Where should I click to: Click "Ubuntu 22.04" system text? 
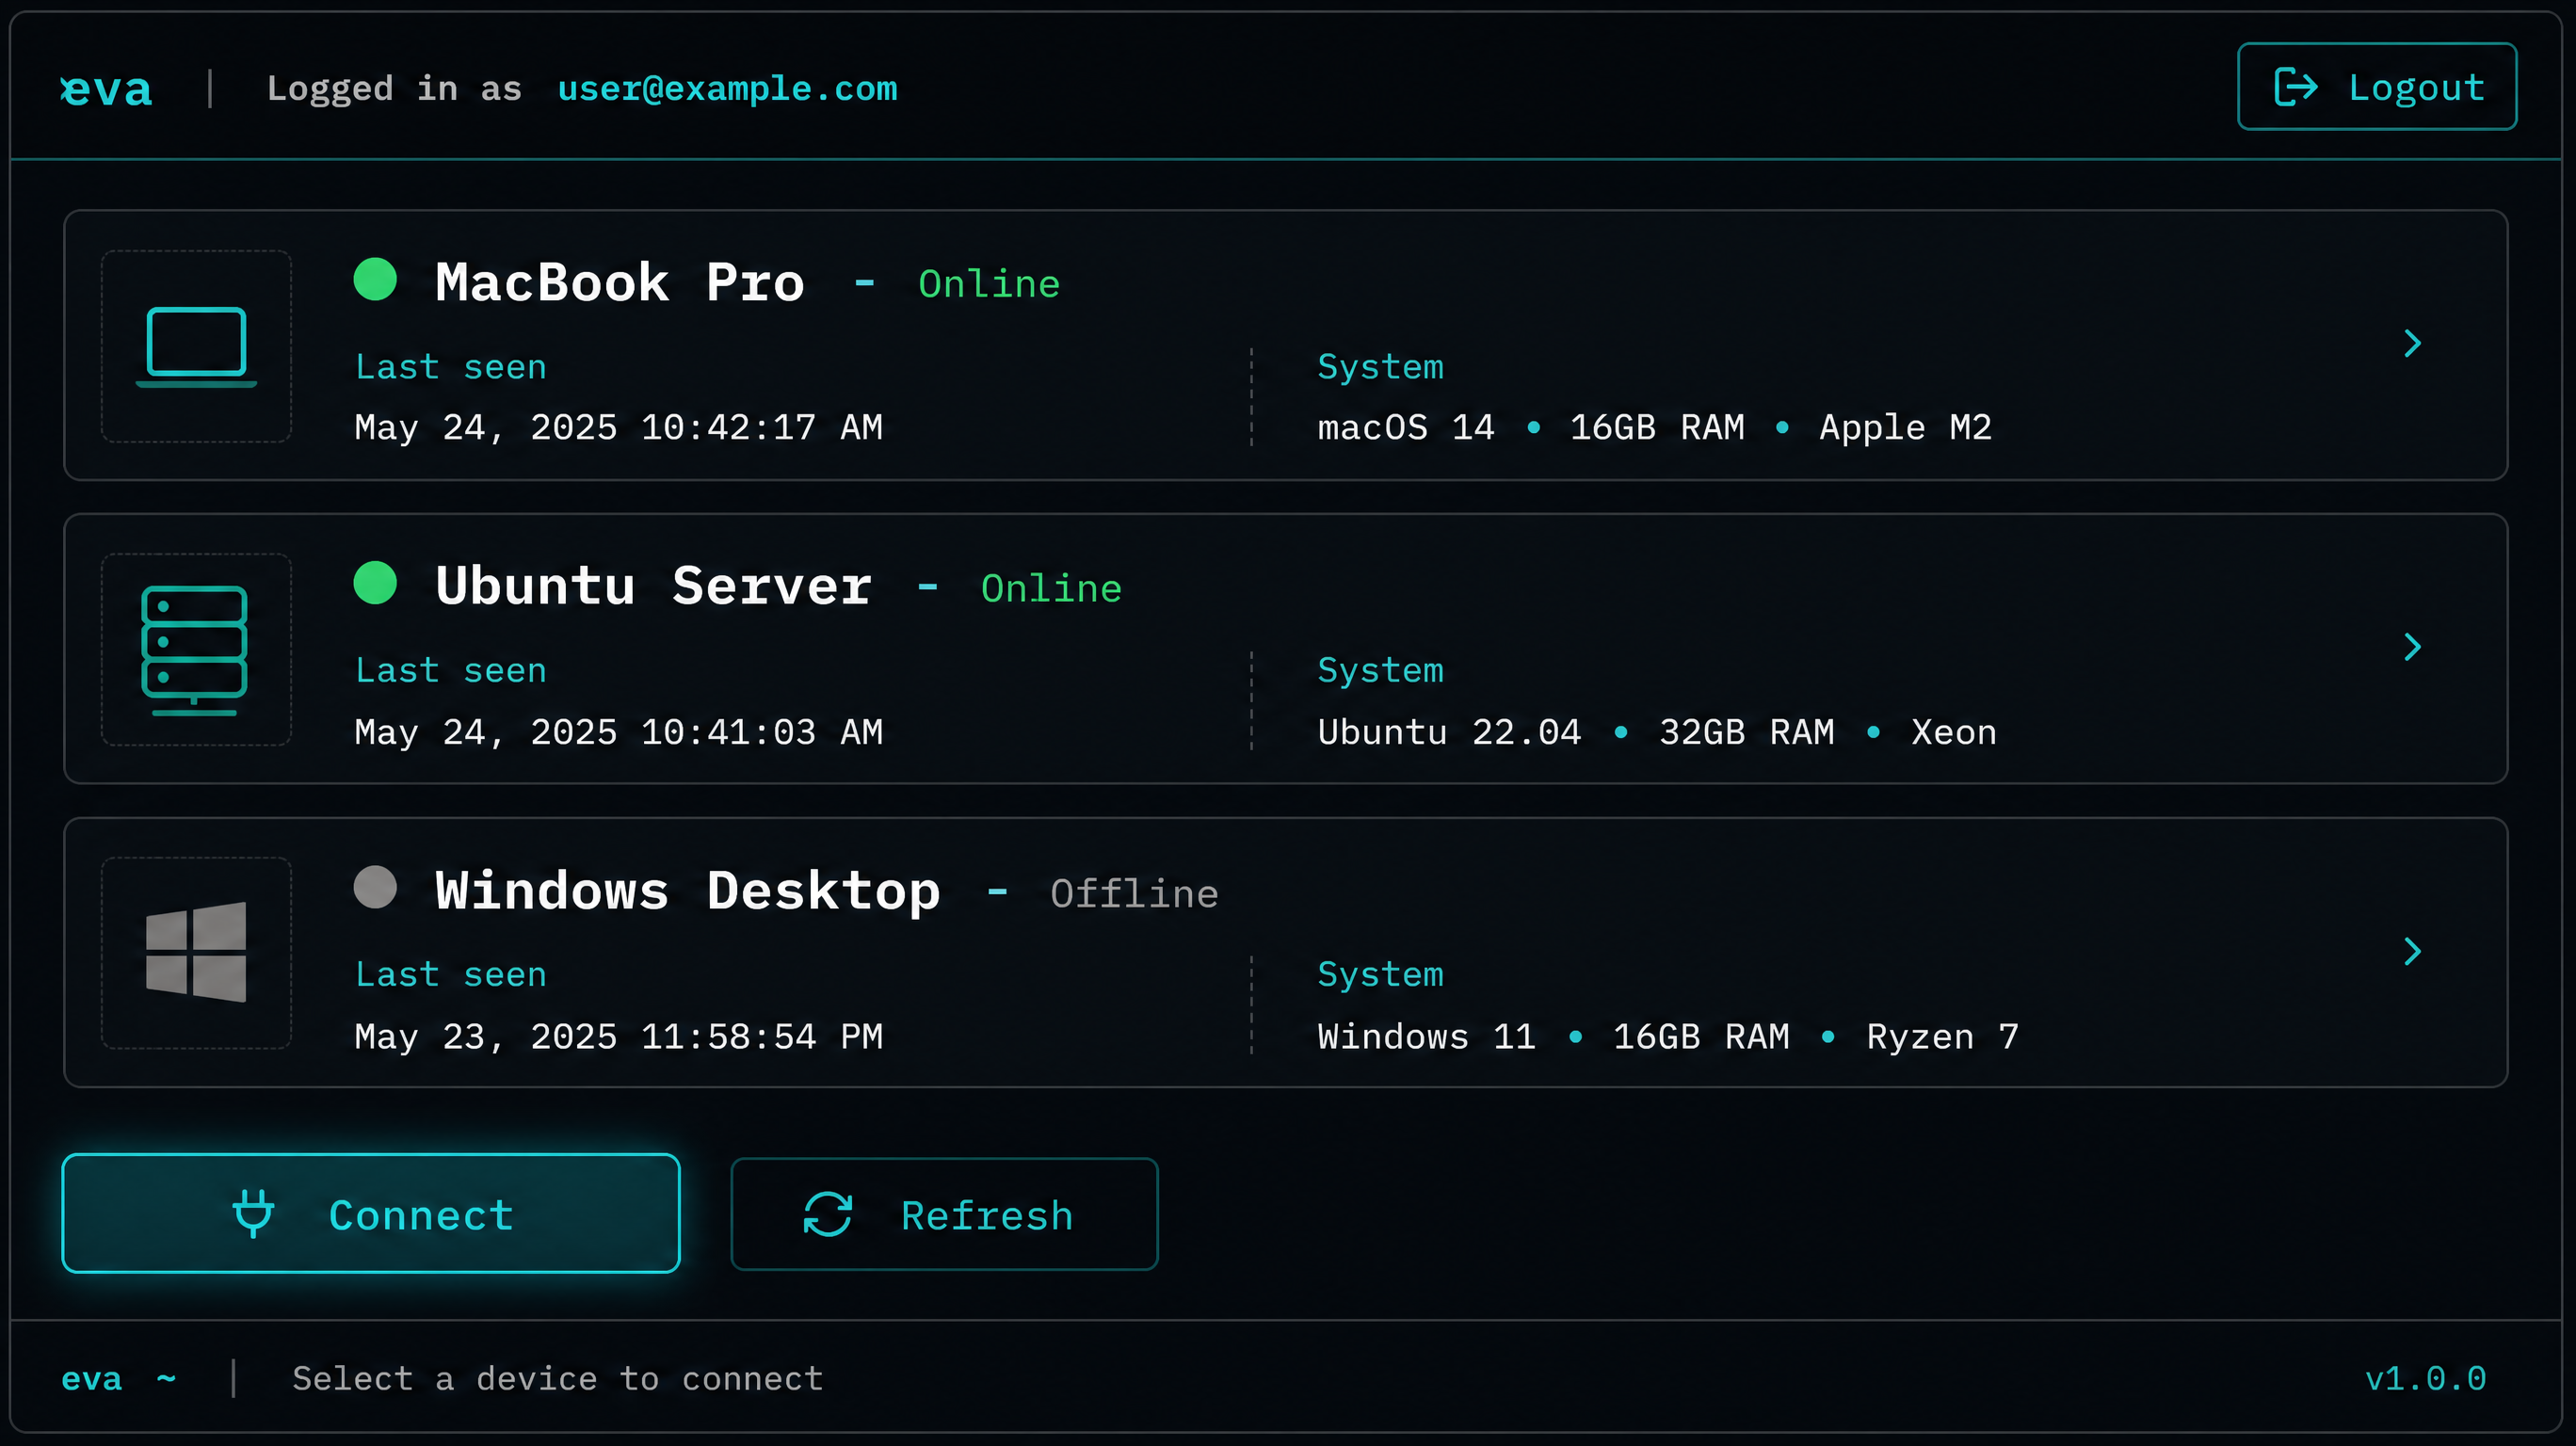coord(1449,732)
